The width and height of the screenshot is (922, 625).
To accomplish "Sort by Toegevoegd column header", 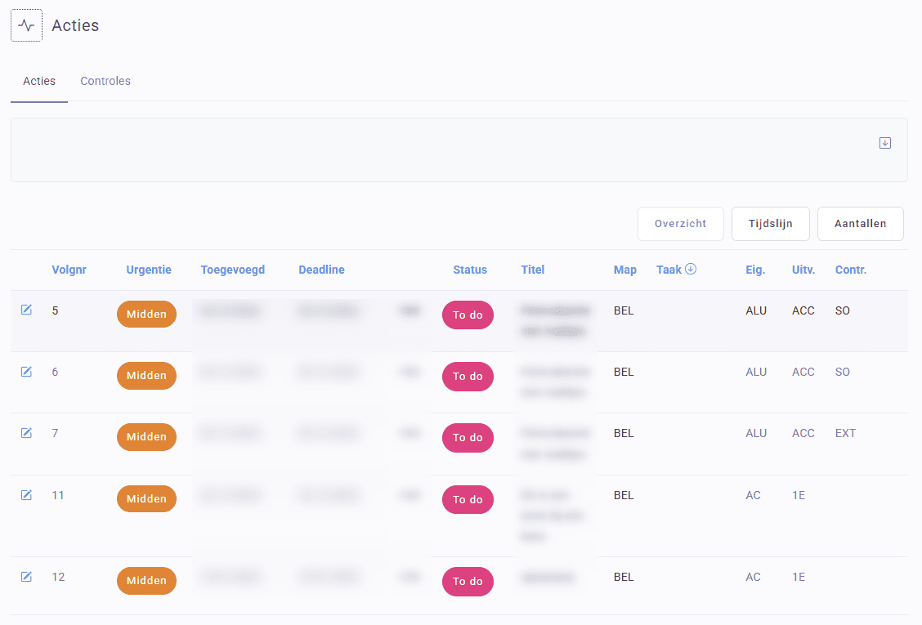I will pos(233,270).
